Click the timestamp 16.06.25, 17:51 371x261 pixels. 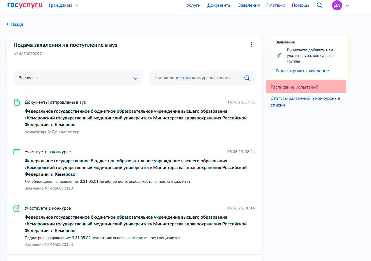coord(241,102)
